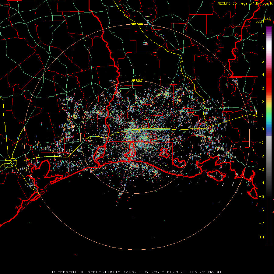The height and width of the screenshot is (274, 274).
Task: Click the 5 value on color scale
Action: (x=263, y=61)
